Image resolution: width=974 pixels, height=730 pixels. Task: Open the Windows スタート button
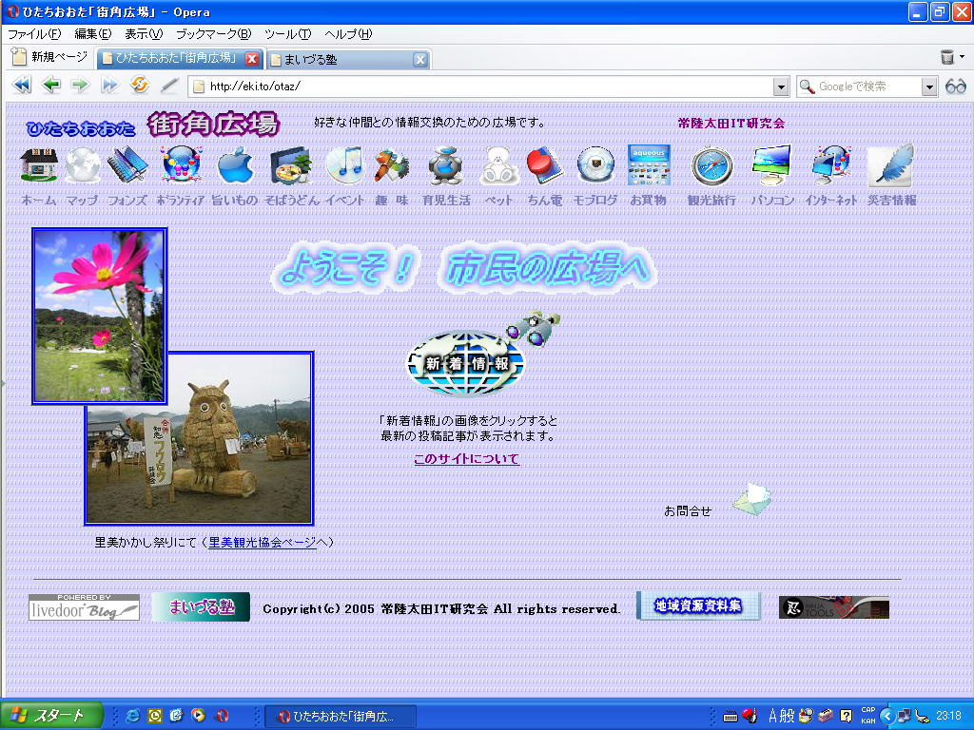point(51,716)
